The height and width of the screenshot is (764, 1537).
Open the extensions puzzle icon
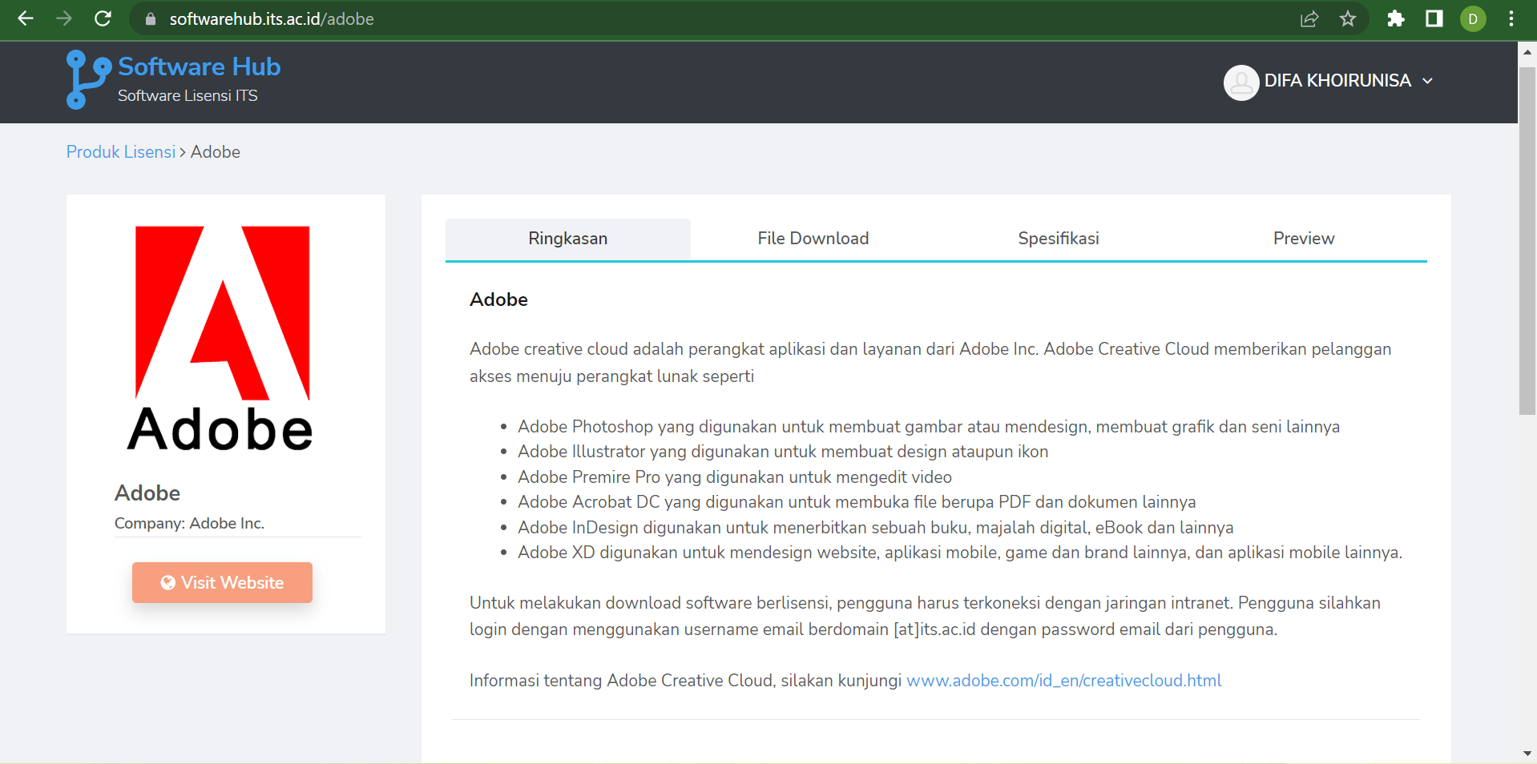click(1395, 18)
